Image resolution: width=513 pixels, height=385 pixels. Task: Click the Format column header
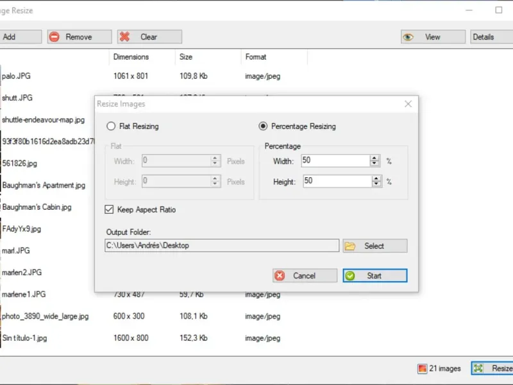[255, 57]
